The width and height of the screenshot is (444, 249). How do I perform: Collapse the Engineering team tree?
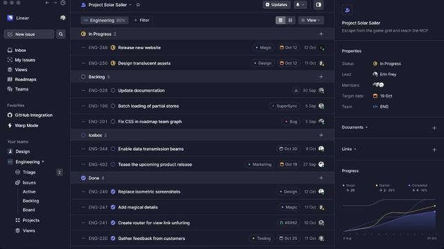tap(43, 162)
